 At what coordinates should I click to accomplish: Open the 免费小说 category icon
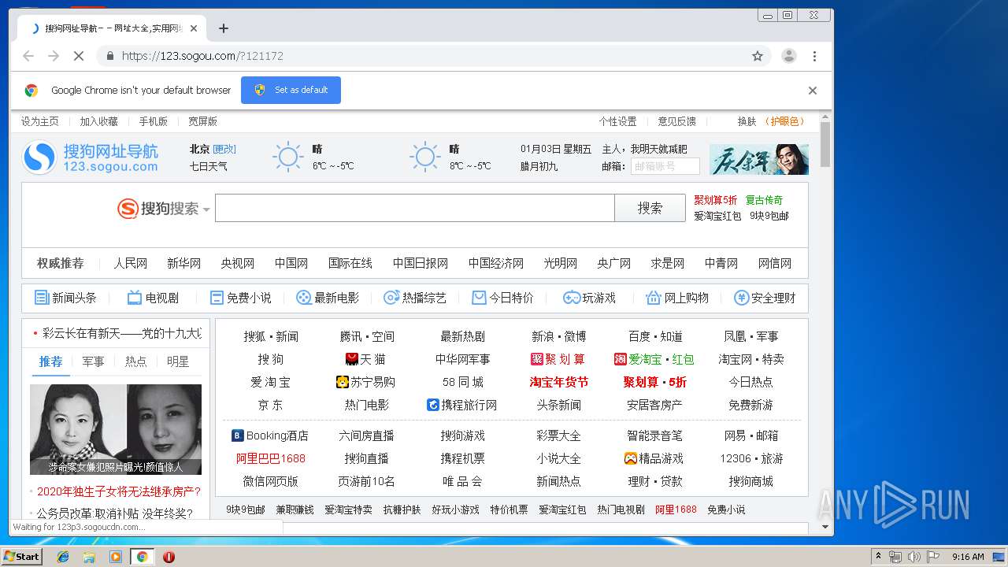pos(217,298)
